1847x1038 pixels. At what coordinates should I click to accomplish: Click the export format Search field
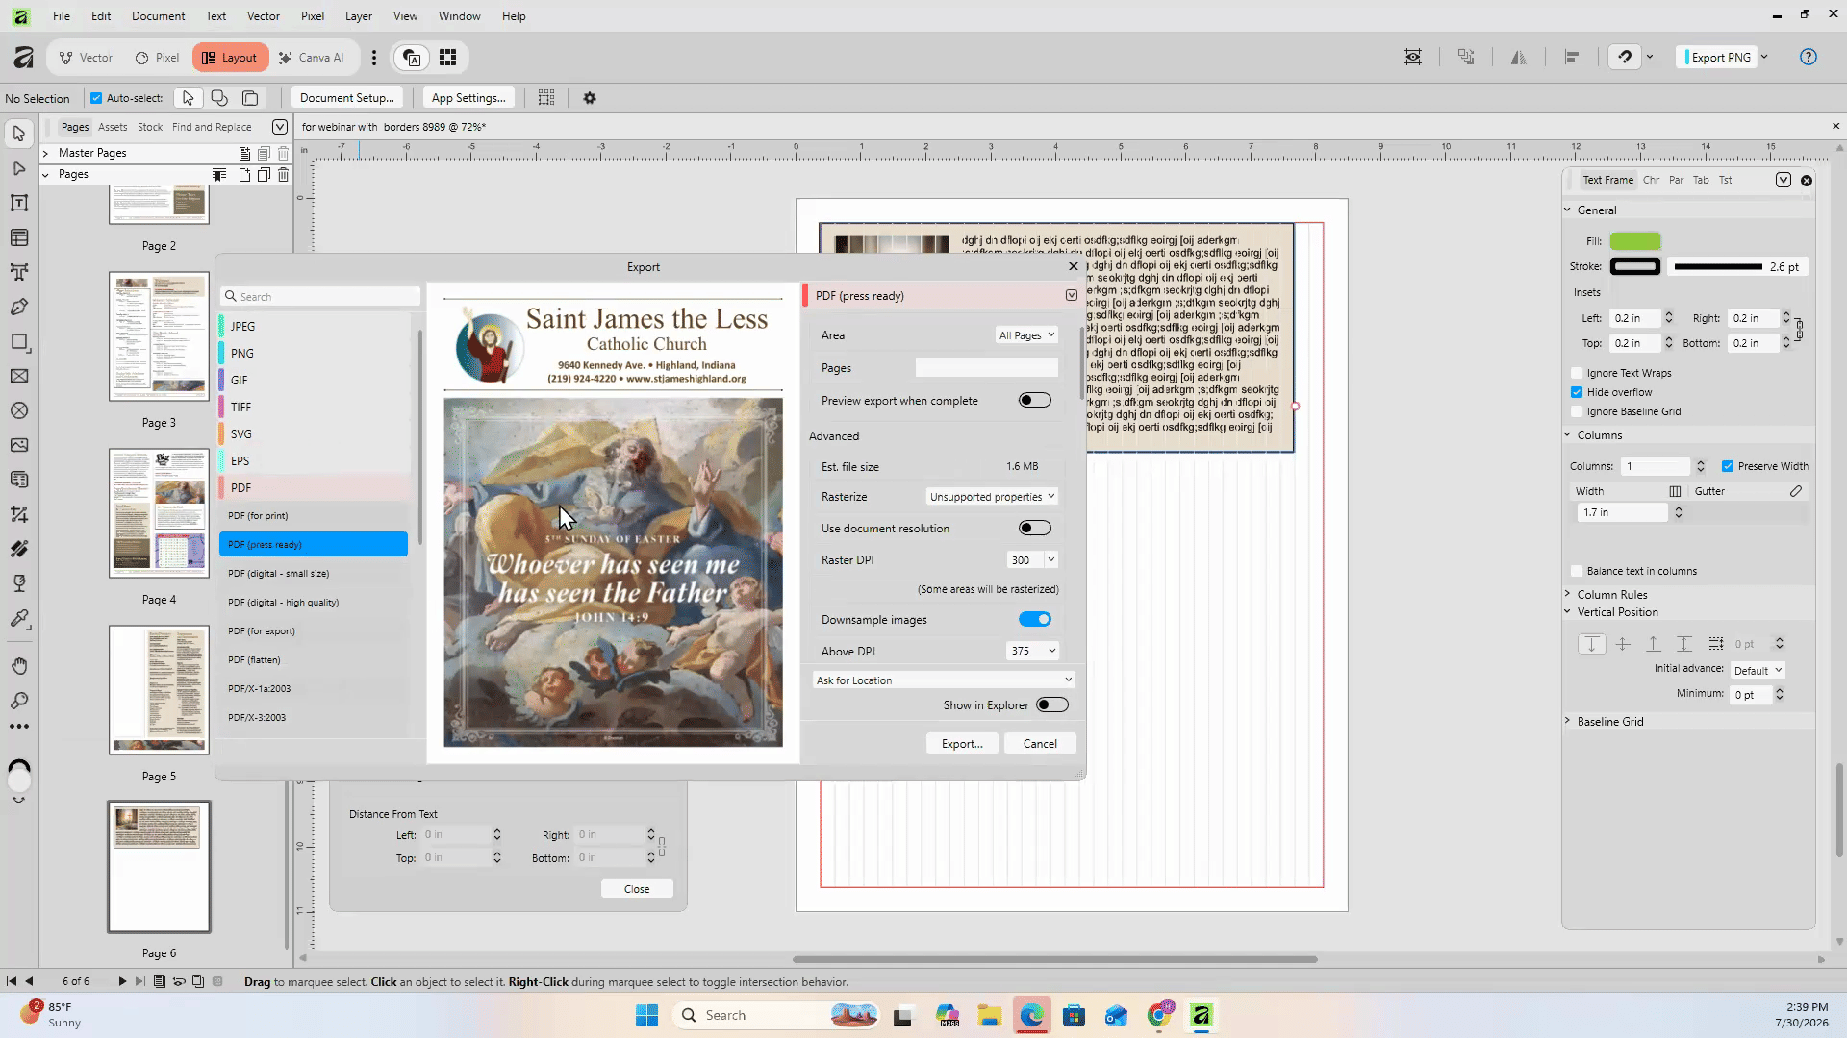pos(321,297)
